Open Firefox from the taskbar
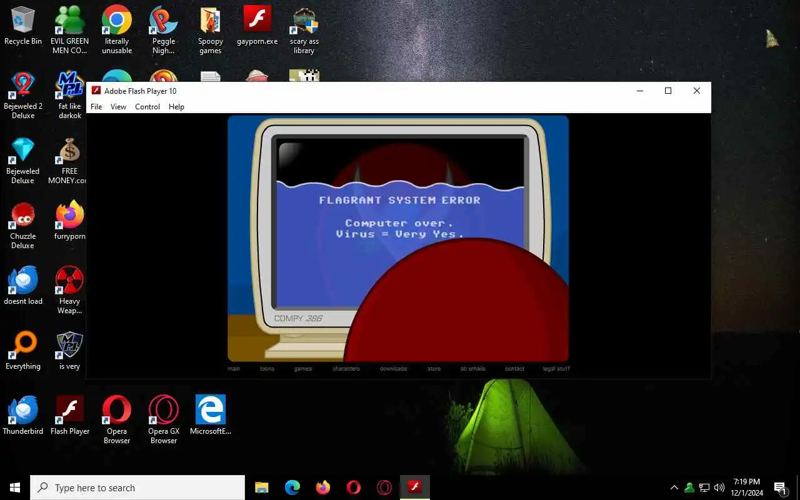The height and width of the screenshot is (500, 800). click(x=323, y=487)
